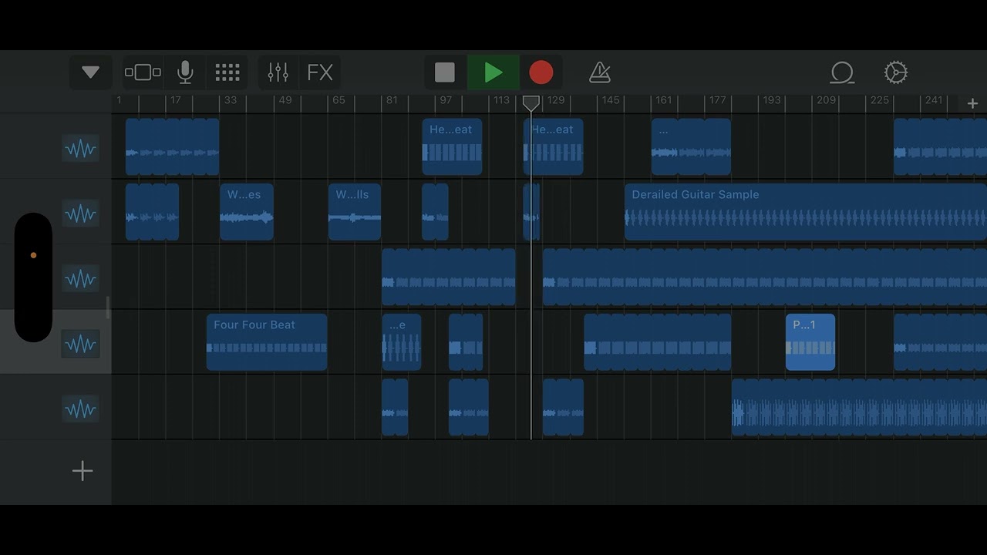Click bar 33 on the ruler
The height and width of the screenshot is (555, 987).
coord(231,100)
